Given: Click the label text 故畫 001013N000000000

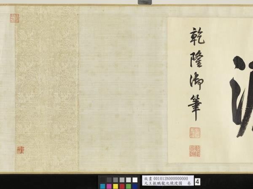Looking at the screenshot, I should point(166,178).
